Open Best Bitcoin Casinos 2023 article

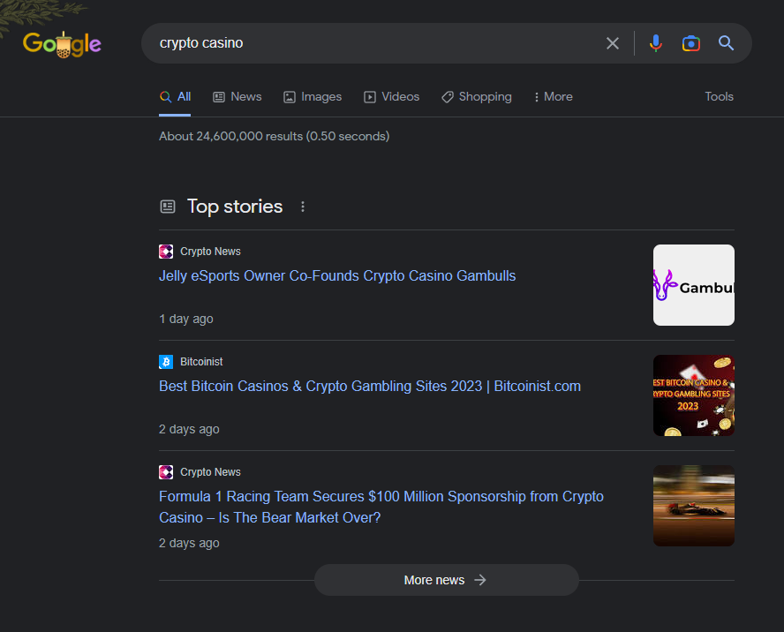tap(370, 387)
